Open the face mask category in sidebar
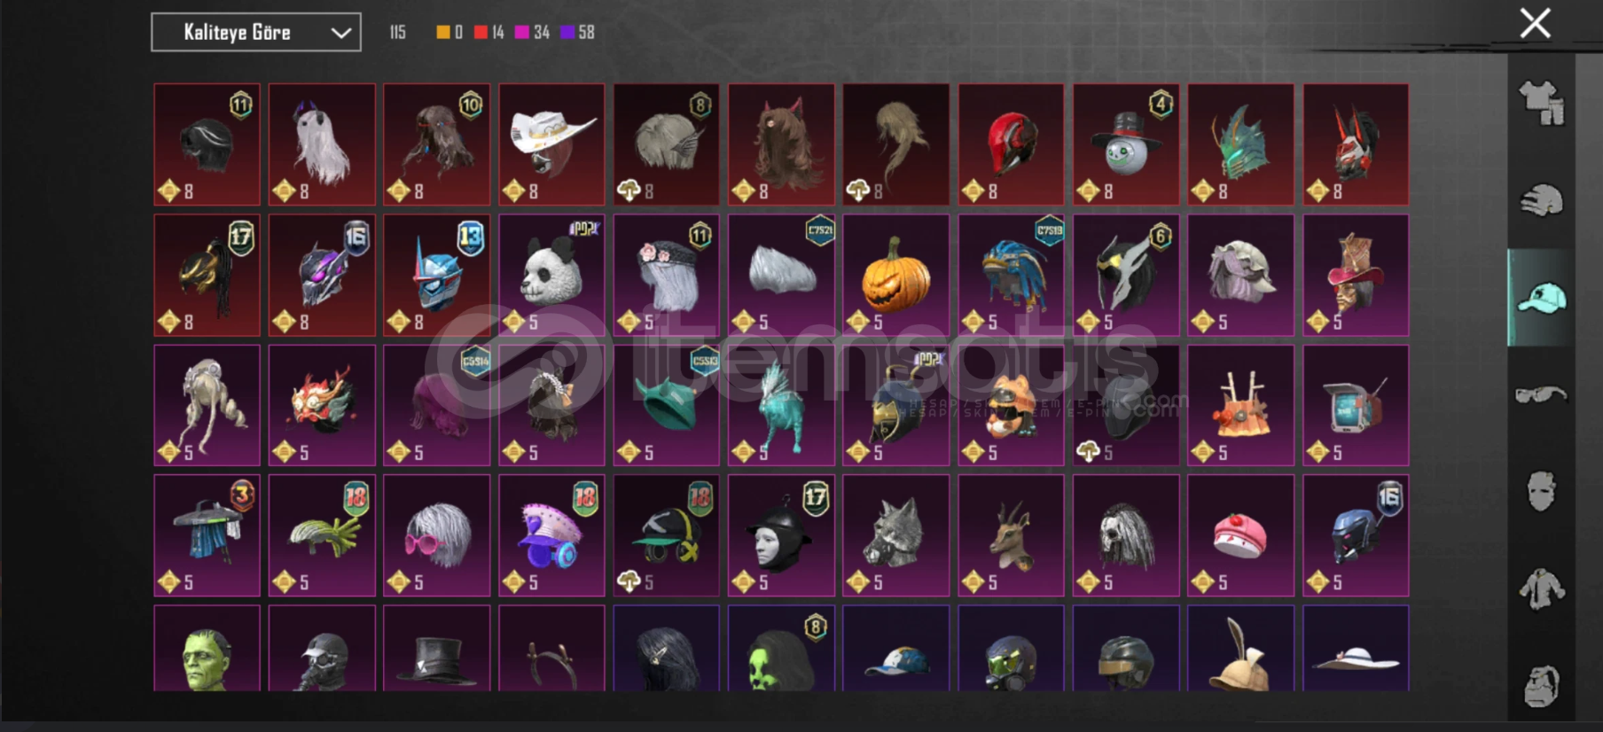1603x732 pixels. 1542,491
